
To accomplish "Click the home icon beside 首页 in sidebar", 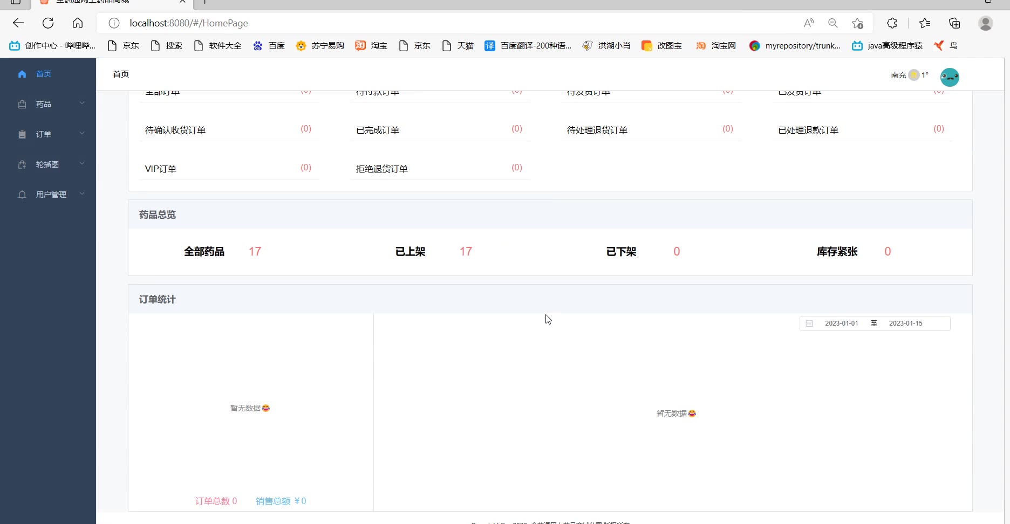I will [22, 74].
